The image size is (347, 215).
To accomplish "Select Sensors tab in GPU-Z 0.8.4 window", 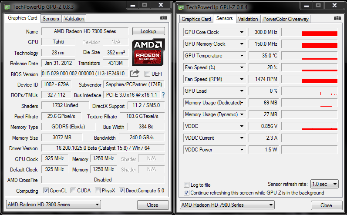I will (224, 18).
